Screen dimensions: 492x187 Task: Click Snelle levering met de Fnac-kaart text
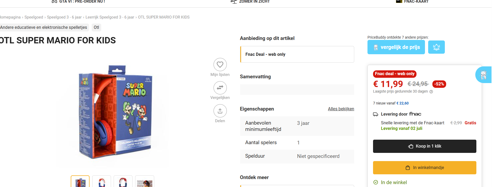pyautogui.click(x=413, y=123)
